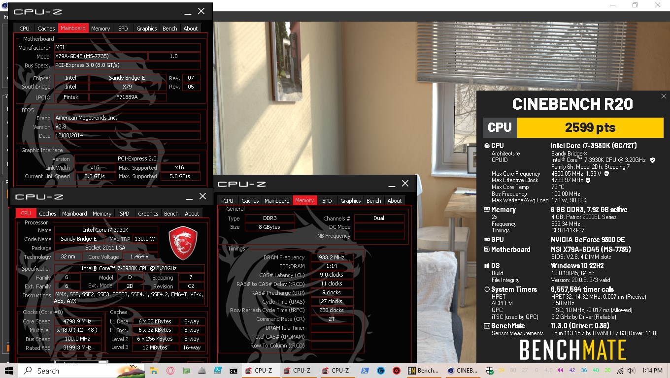Image resolution: width=670 pixels, height=378 pixels.
Task: Switch to the Cinebench taskbar button
Action: pyautogui.click(x=462, y=371)
